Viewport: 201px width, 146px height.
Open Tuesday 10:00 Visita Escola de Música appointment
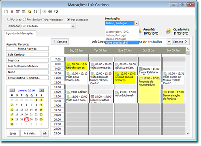pyautogui.click(x=101, y=78)
